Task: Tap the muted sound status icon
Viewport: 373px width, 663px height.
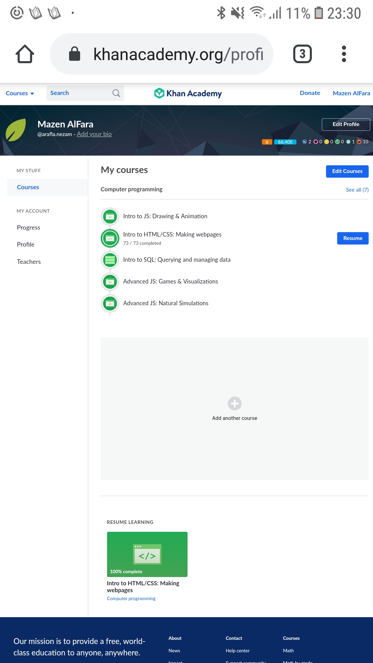Action: click(x=238, y=13)
